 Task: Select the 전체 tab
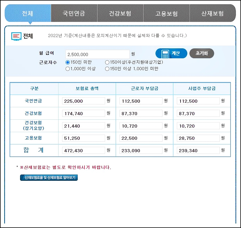coord(28,13)
